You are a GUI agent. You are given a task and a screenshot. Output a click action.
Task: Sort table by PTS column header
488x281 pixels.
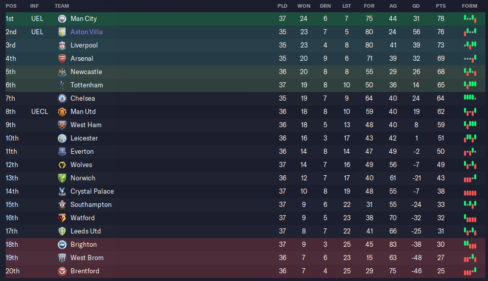pyautogui.click(x=440, y=6)
